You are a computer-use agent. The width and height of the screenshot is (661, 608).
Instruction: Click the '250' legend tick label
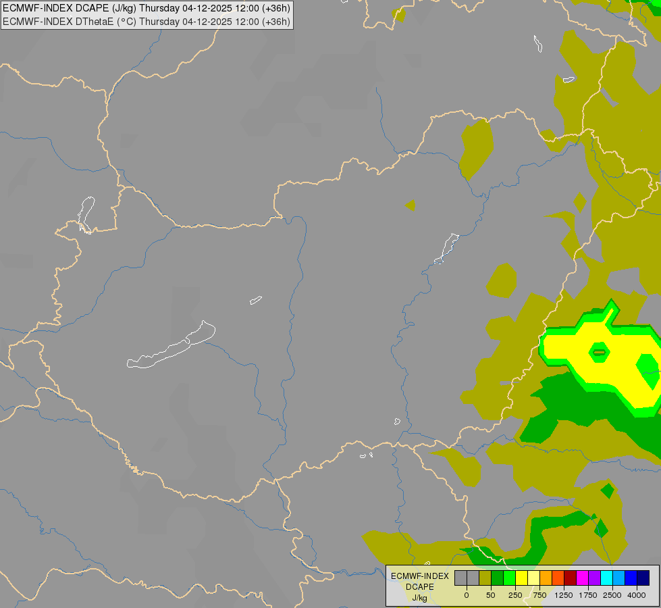pyautogui.click(x=515, y=595)
